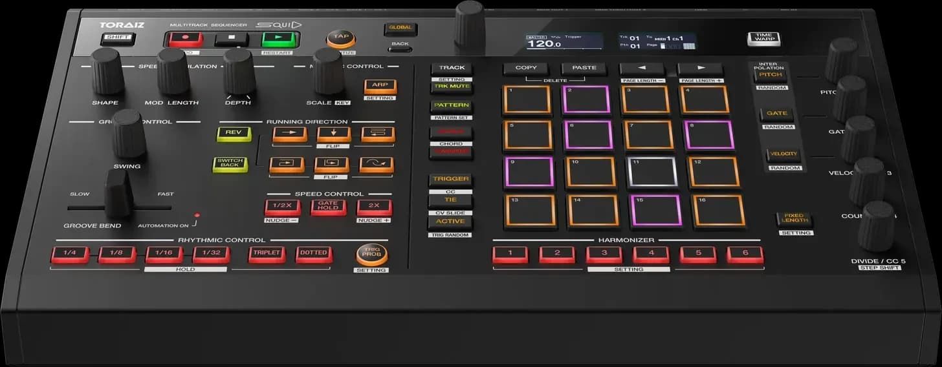
Task: Hit the red record button
Action: pos(186,39)
